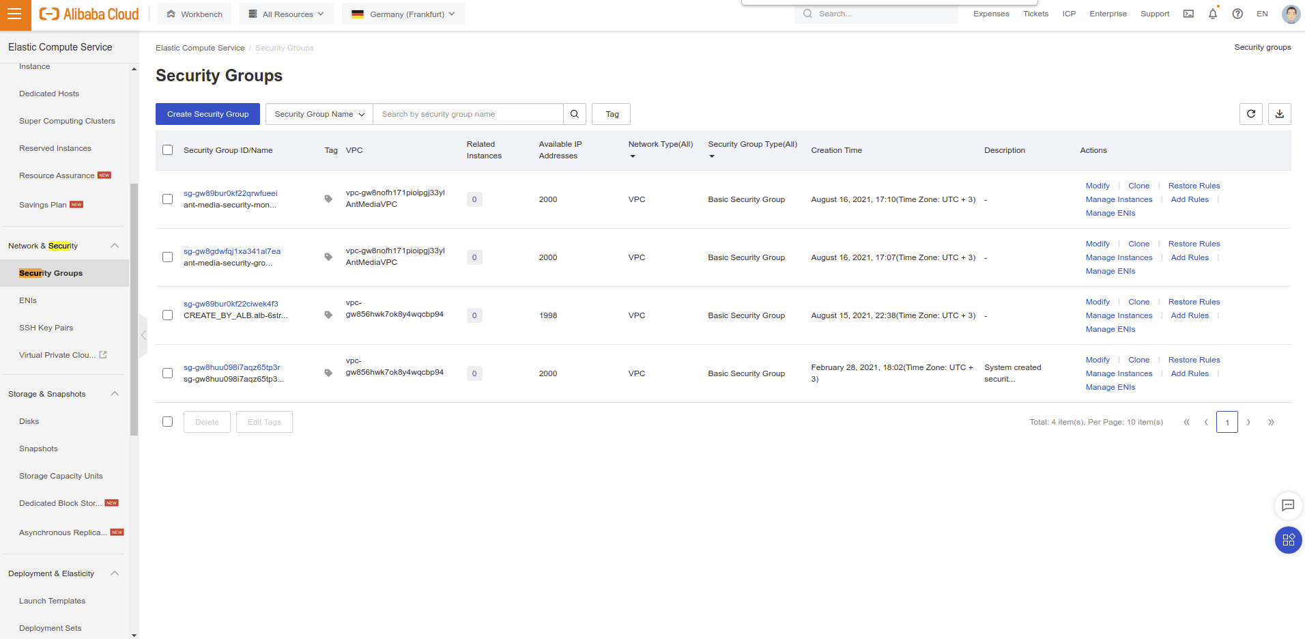Open sg-gw89bur0kf22qrwfueei security group link
The image size is (1305, 639).
230,193
